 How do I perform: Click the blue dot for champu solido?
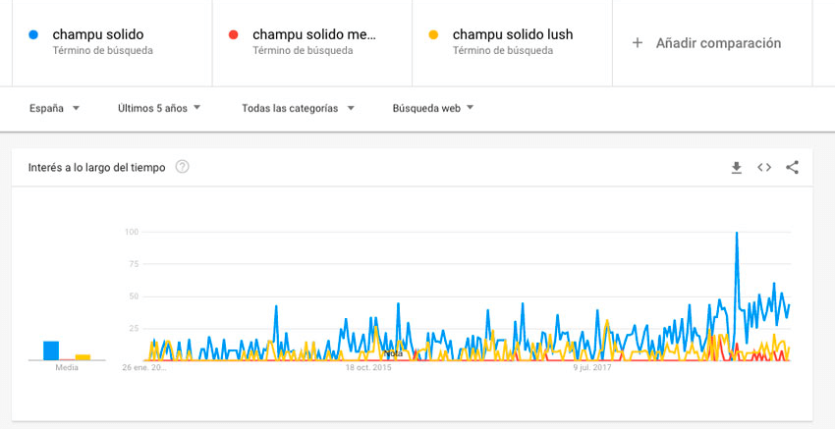(x=33, y=35)
